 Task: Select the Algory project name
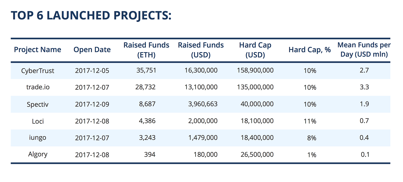click(38, 154)
